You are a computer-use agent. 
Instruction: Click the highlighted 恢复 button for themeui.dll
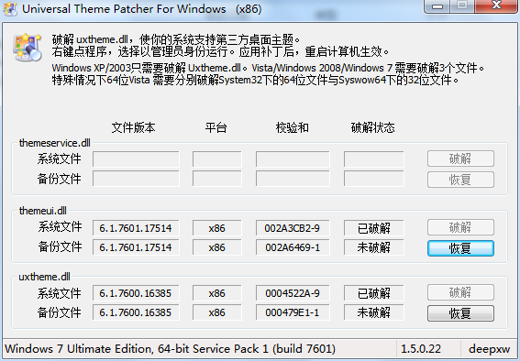[460, 248]
